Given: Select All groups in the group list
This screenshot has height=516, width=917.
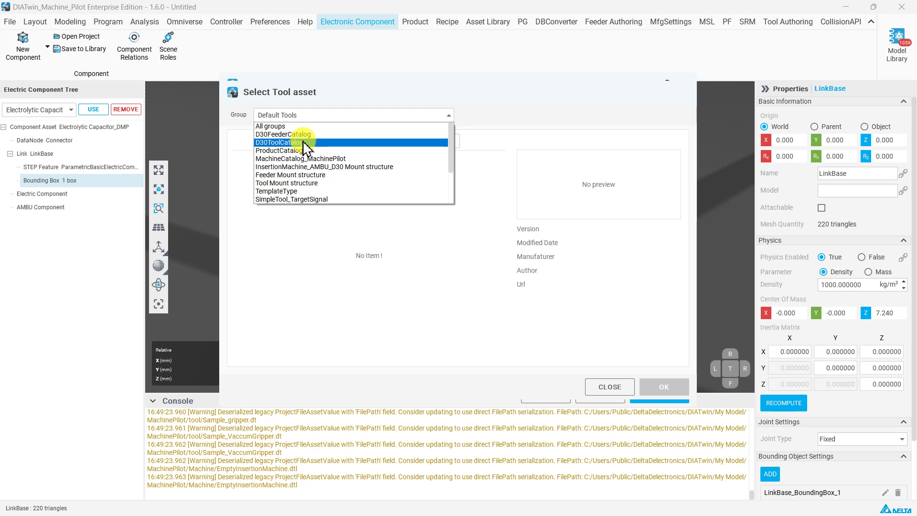Looking at the screenshot, I should 351,126.
